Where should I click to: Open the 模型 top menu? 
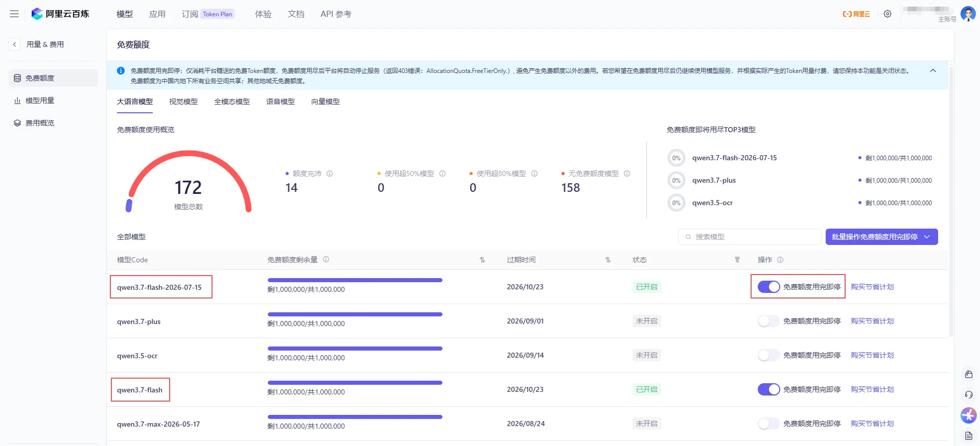point(125,14)
